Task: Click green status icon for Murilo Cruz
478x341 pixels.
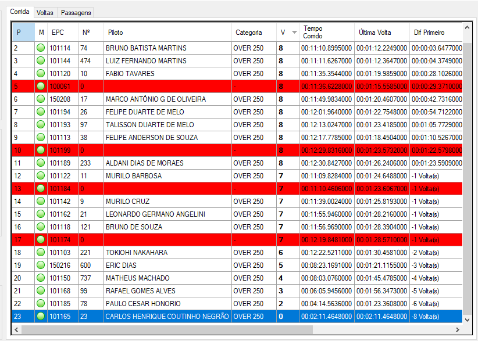Action: click(40, 202)
